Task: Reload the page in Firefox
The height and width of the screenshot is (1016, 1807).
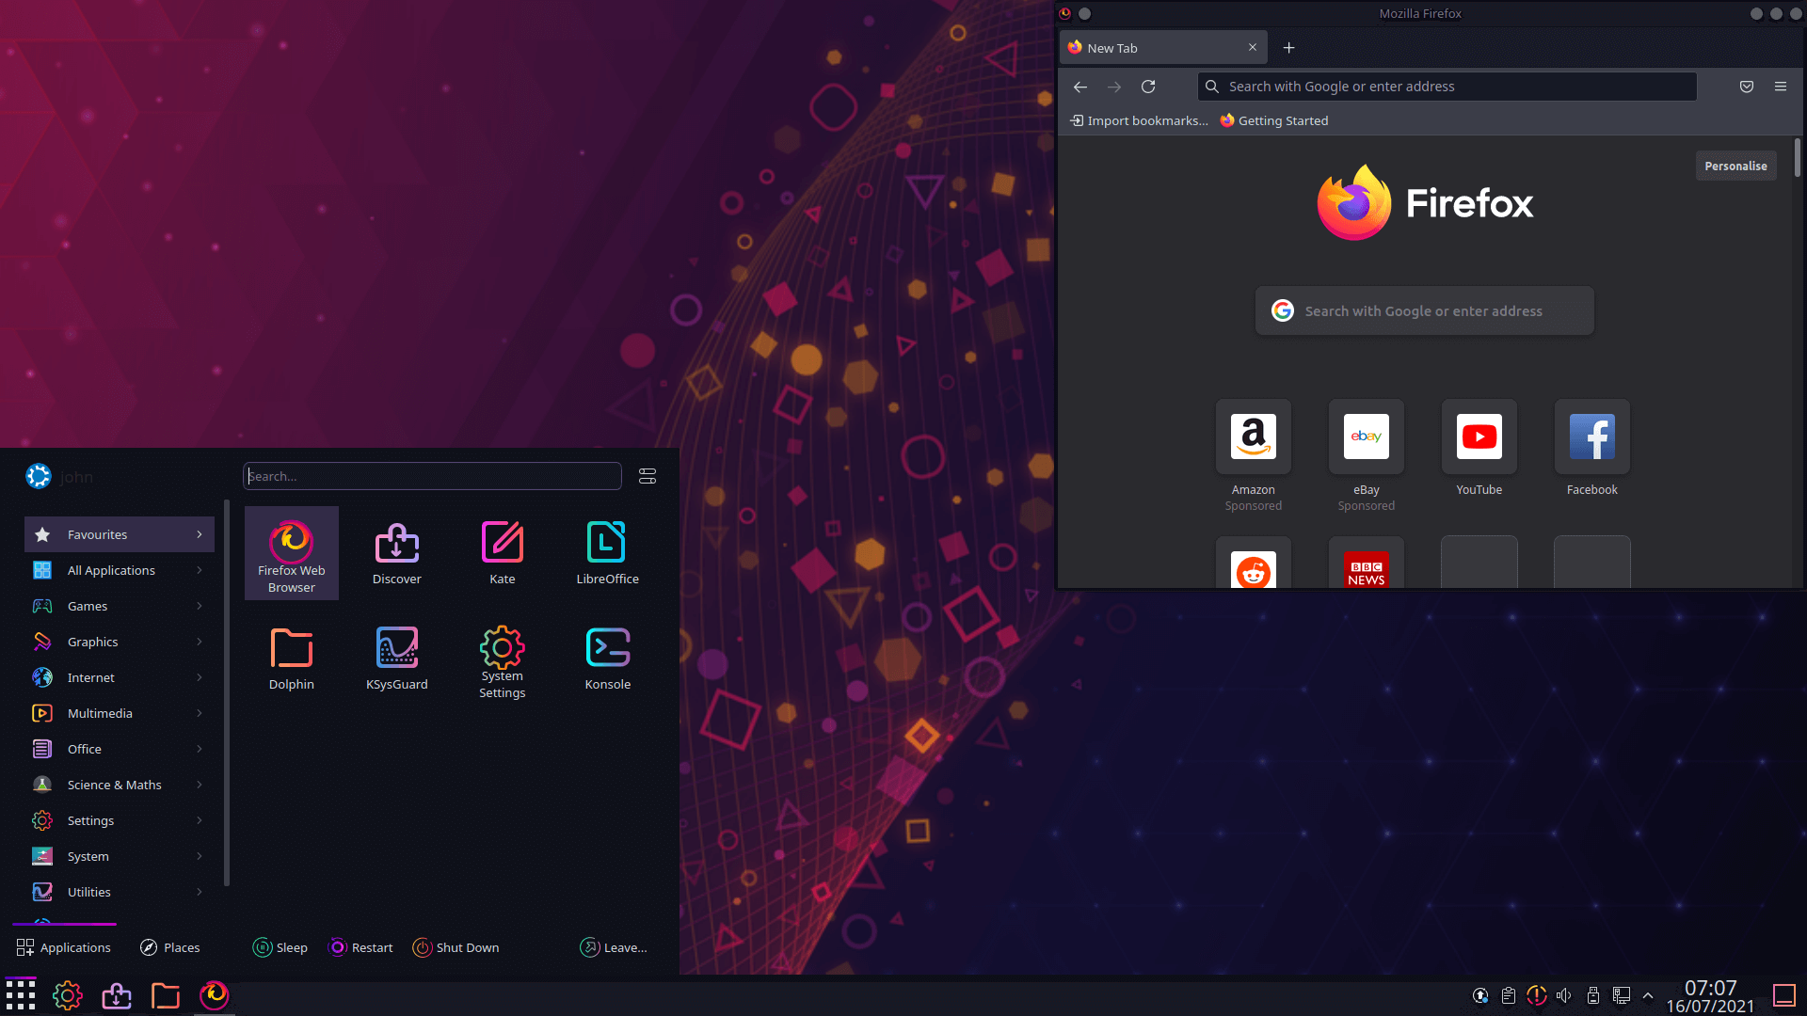Action: 1148,87
